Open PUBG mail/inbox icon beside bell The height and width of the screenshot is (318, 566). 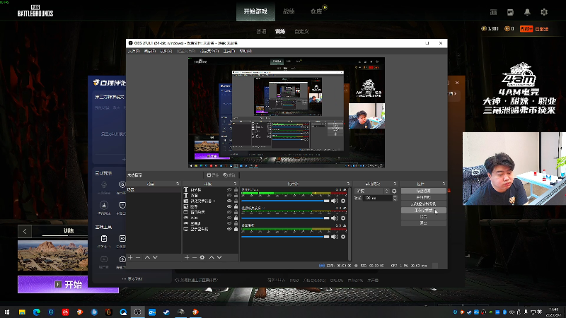point(510,12)
